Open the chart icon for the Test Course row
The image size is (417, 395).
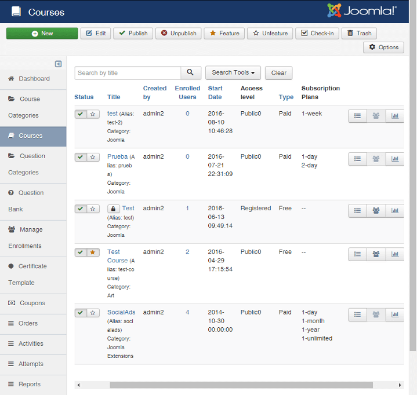(x=394, y=254)
